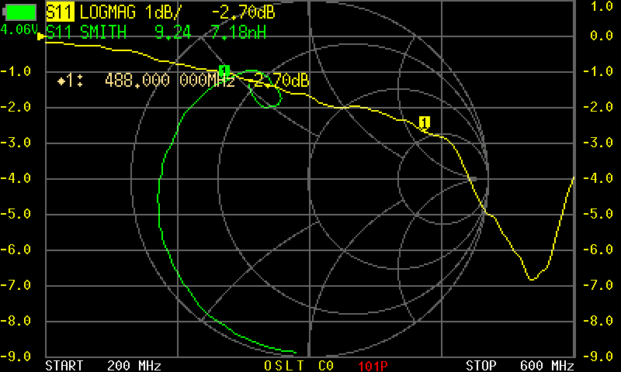Tap the SMITH format label
The width and height of the screenshot is (621, 372).
click(106, 31)
